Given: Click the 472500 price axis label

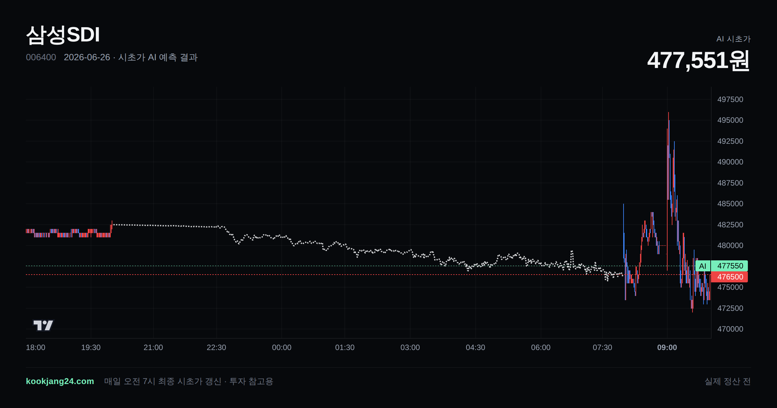Looking at the screenshot, I should [730, 308].
